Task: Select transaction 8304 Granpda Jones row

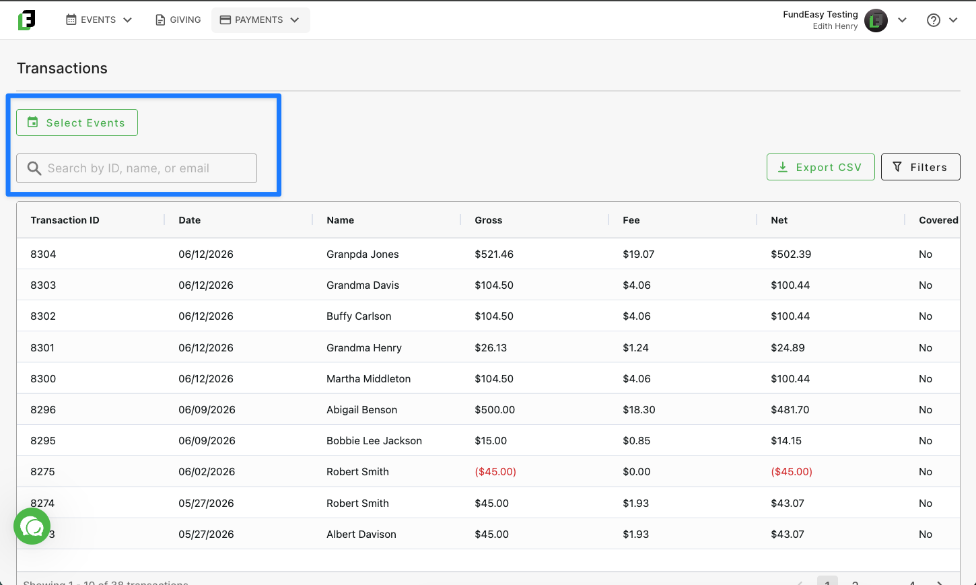Action: coord(488,254)
